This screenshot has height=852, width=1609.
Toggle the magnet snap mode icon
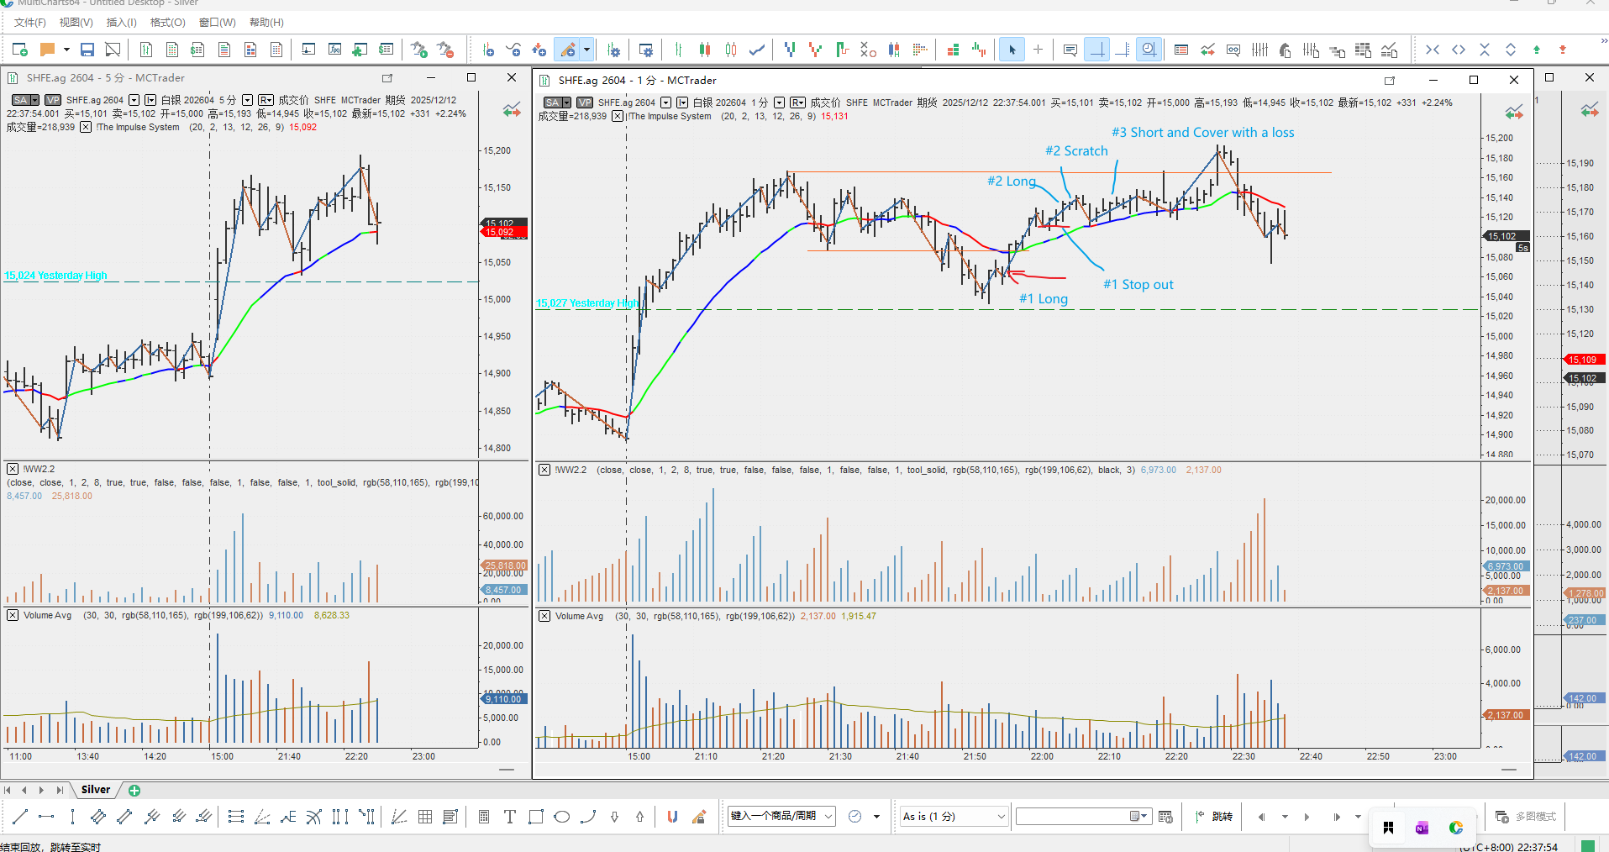tap(672, 816)
